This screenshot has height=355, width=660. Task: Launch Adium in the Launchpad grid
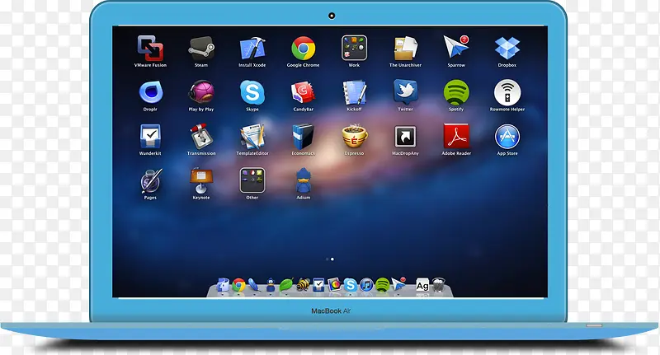(x=303, y=180)
